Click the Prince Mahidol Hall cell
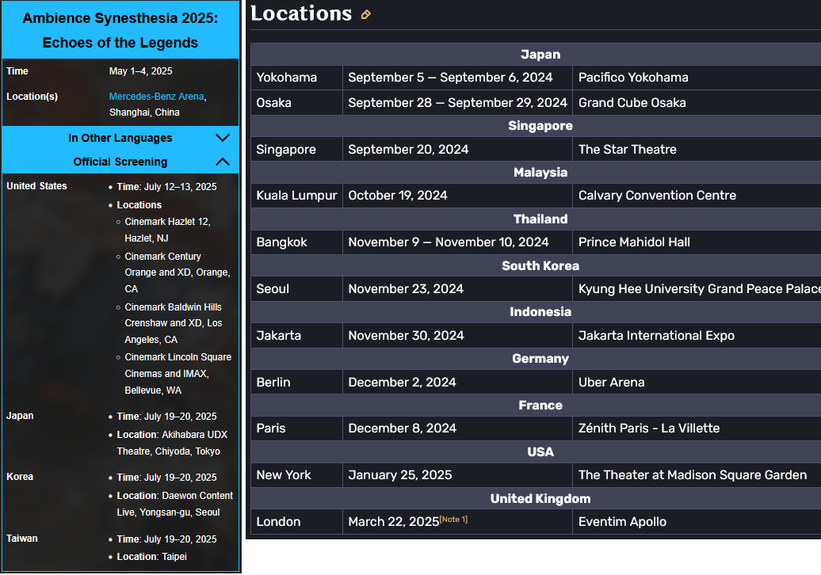The width and height of the screenshot is (821, 575). tap(697, 242)
